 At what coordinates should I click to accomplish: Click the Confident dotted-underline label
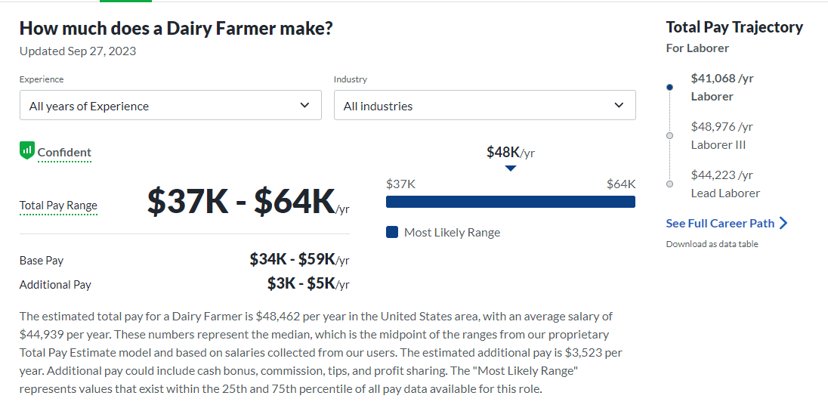tap(64, 153)
